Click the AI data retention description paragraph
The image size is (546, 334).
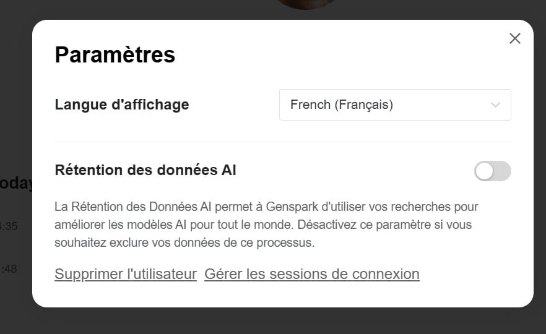[x=266, y=225]
